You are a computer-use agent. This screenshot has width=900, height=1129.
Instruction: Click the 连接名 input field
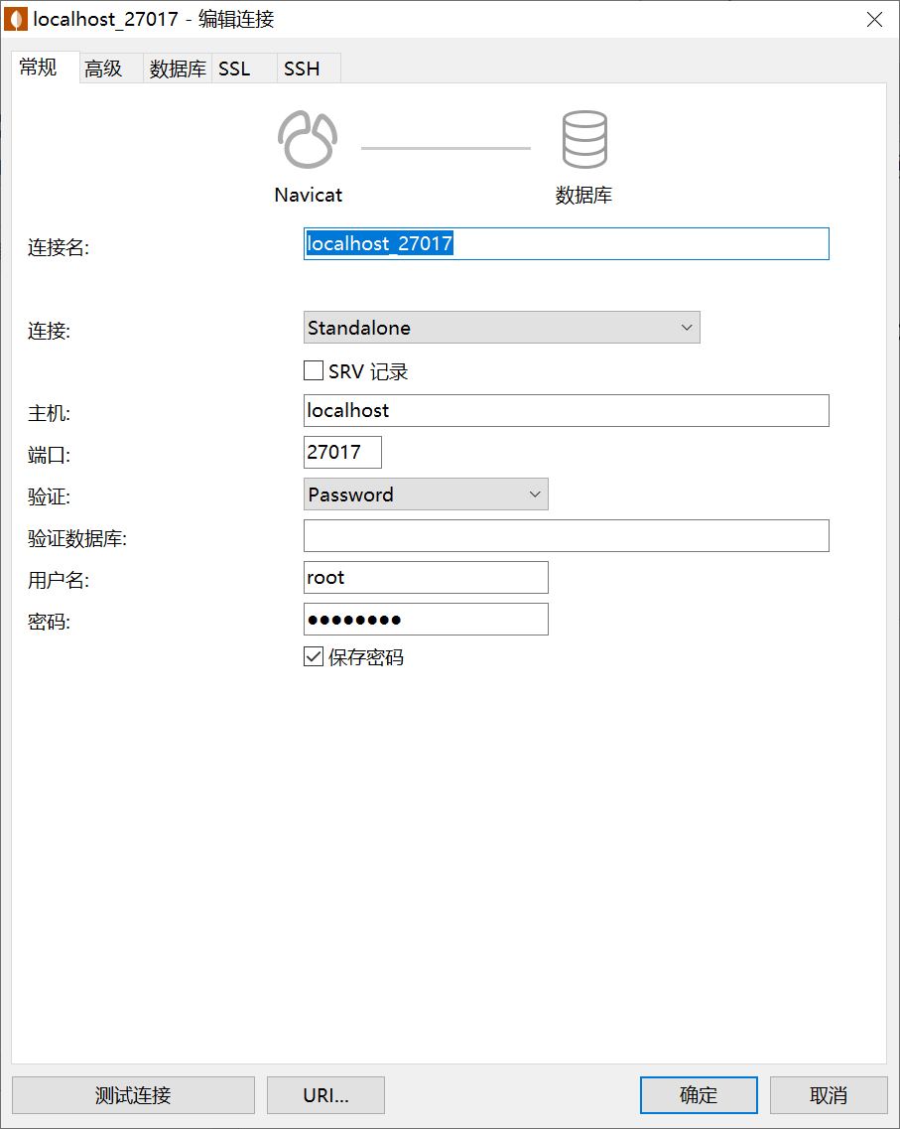point(566,243)
